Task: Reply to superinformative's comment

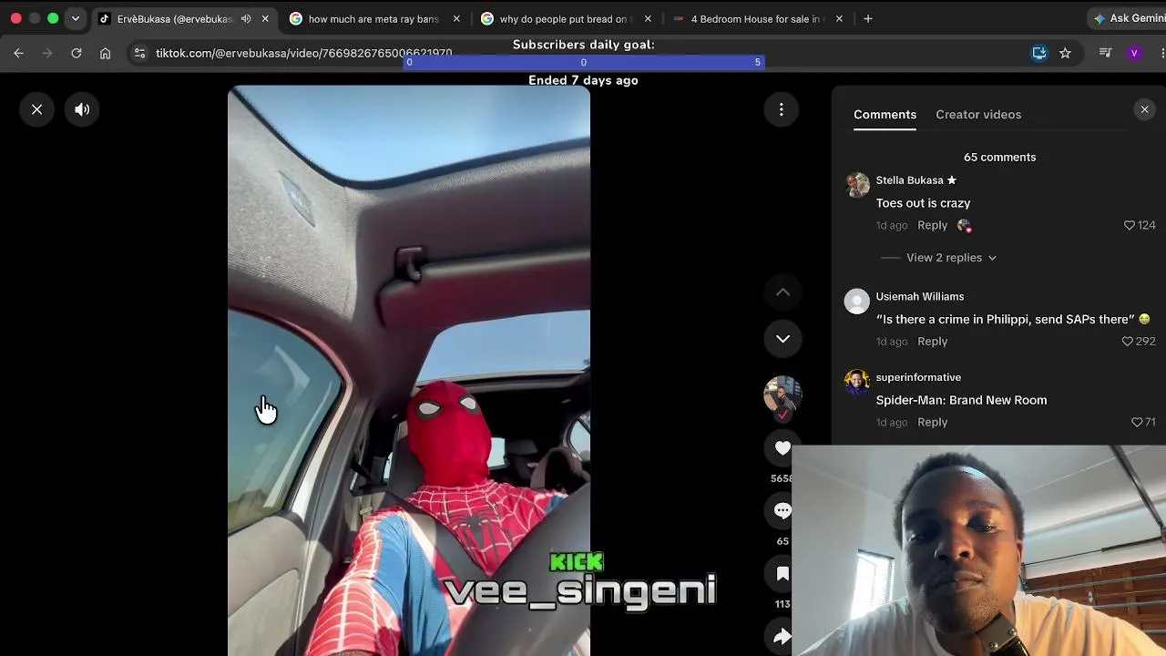Action: tap(932, 423)
